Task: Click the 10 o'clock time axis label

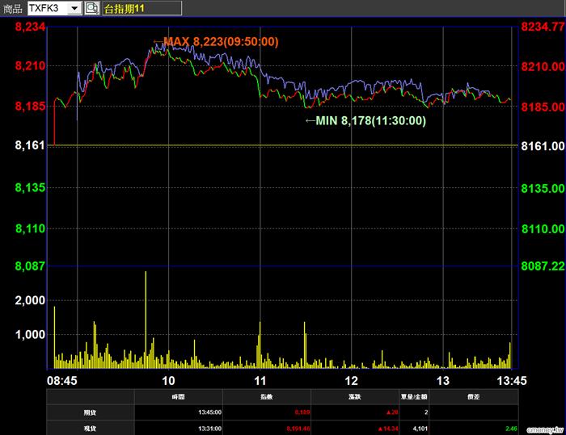Action: pyautogui.click(x=168, y=380)
